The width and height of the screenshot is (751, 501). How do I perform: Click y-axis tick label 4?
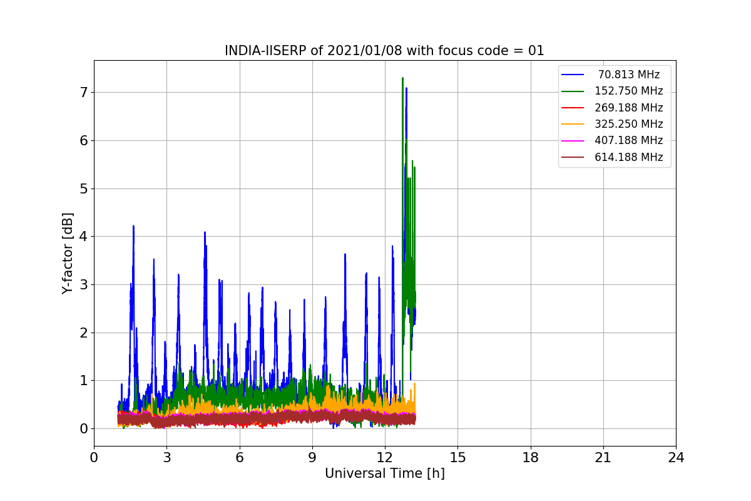point(83,237)
